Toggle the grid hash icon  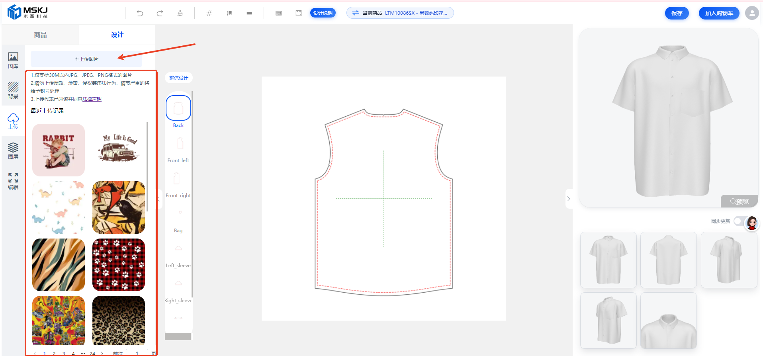pos(209,13)
